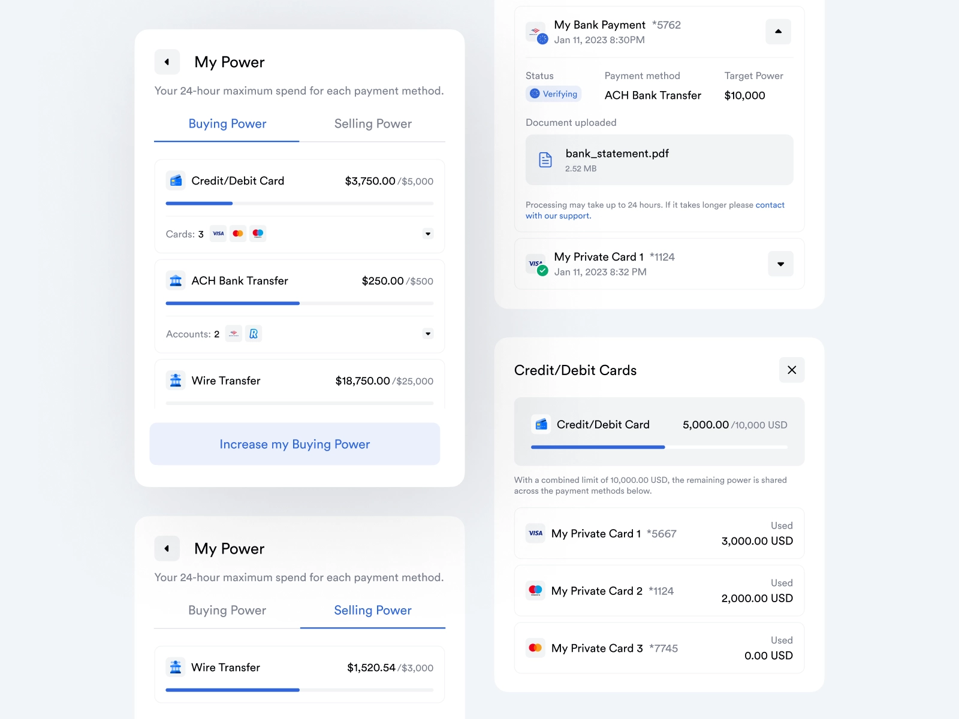
Task: Click the $10,000 Target Power value
Action: point(744,95)
